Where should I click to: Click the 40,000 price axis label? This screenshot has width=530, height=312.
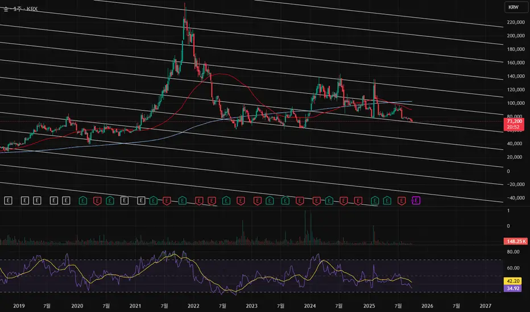click(515, 144)
